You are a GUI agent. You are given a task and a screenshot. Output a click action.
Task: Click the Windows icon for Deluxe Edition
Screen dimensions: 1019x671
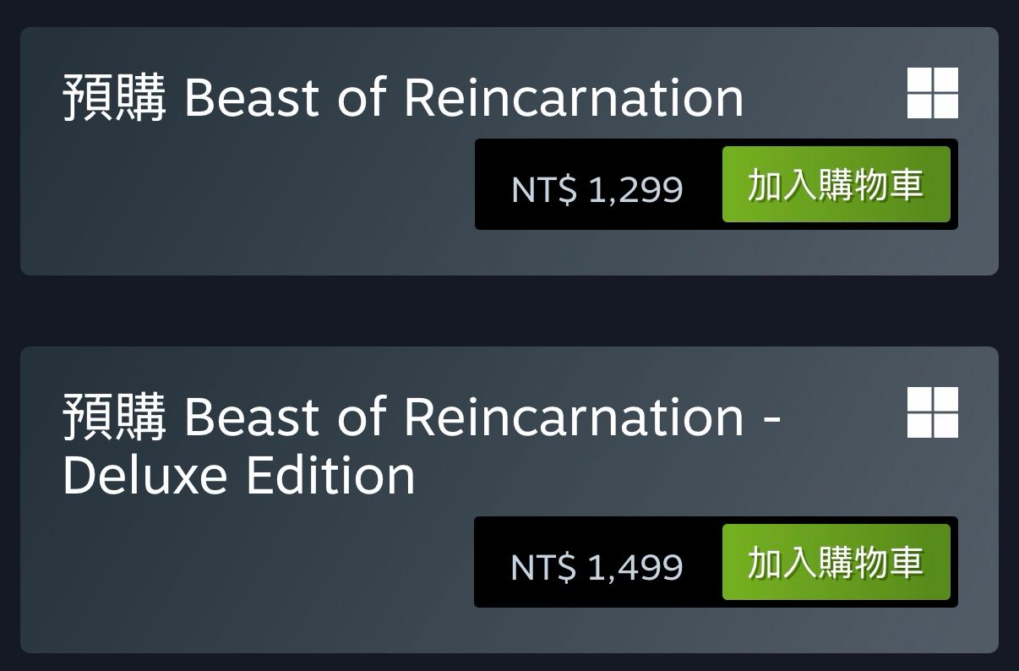[932, 412]
